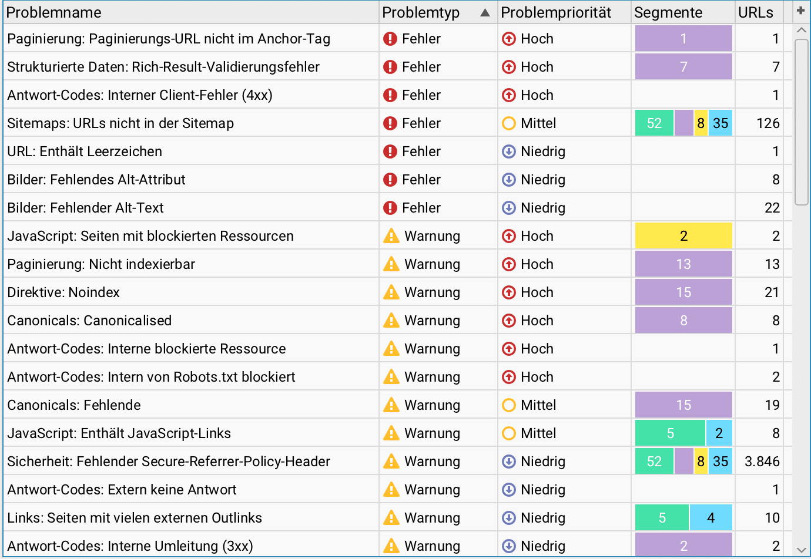Click high priority icon in Canonicals: Canonicalised row
The width and height of the screenshot is (811, 559).
509,321
